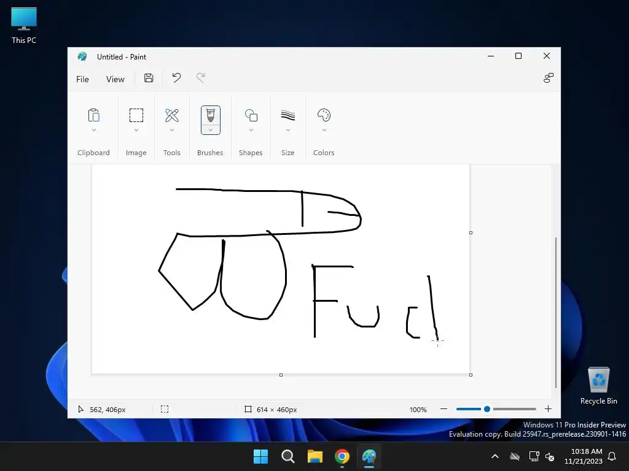Close the Paint window
This screenshot has height=471, width=629.
tap(546, 56)
